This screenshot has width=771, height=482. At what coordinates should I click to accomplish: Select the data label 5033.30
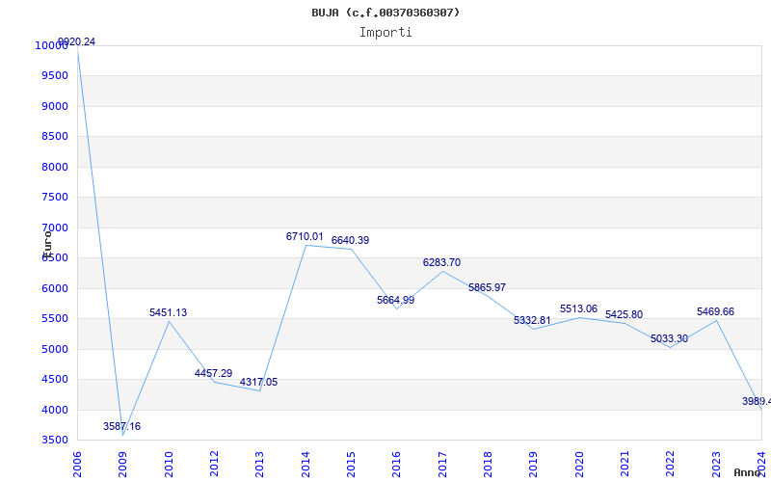[669, 339]
